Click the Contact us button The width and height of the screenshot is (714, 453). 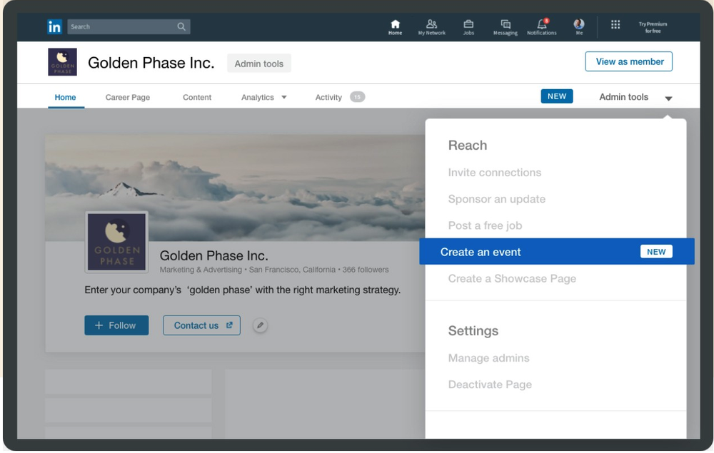(x=202, y=325)
